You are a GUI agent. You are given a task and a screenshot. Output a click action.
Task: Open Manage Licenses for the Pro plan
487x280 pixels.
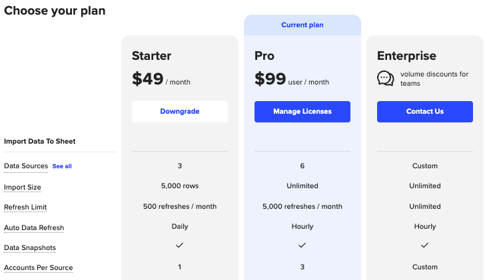click(x=302, y=112)
